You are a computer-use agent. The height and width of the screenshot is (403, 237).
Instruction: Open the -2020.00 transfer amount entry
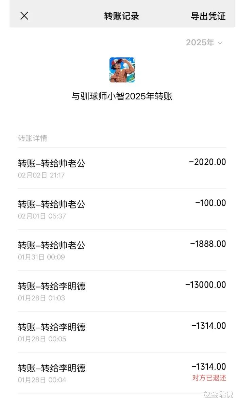207,162
